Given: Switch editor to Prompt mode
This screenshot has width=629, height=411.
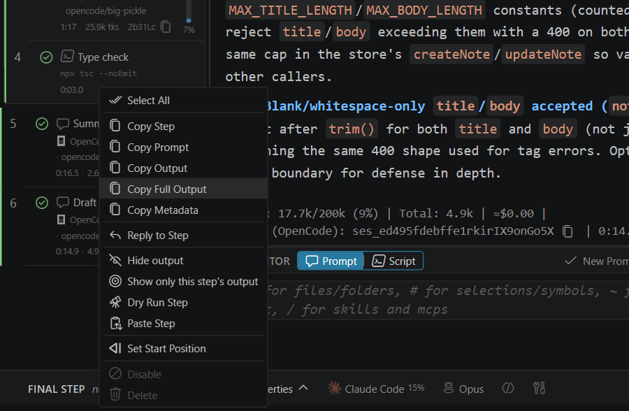Looking at the screenshot, I should pos(331,261).
